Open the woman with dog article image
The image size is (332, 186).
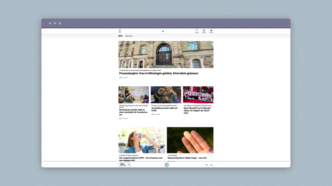point(166,95)
